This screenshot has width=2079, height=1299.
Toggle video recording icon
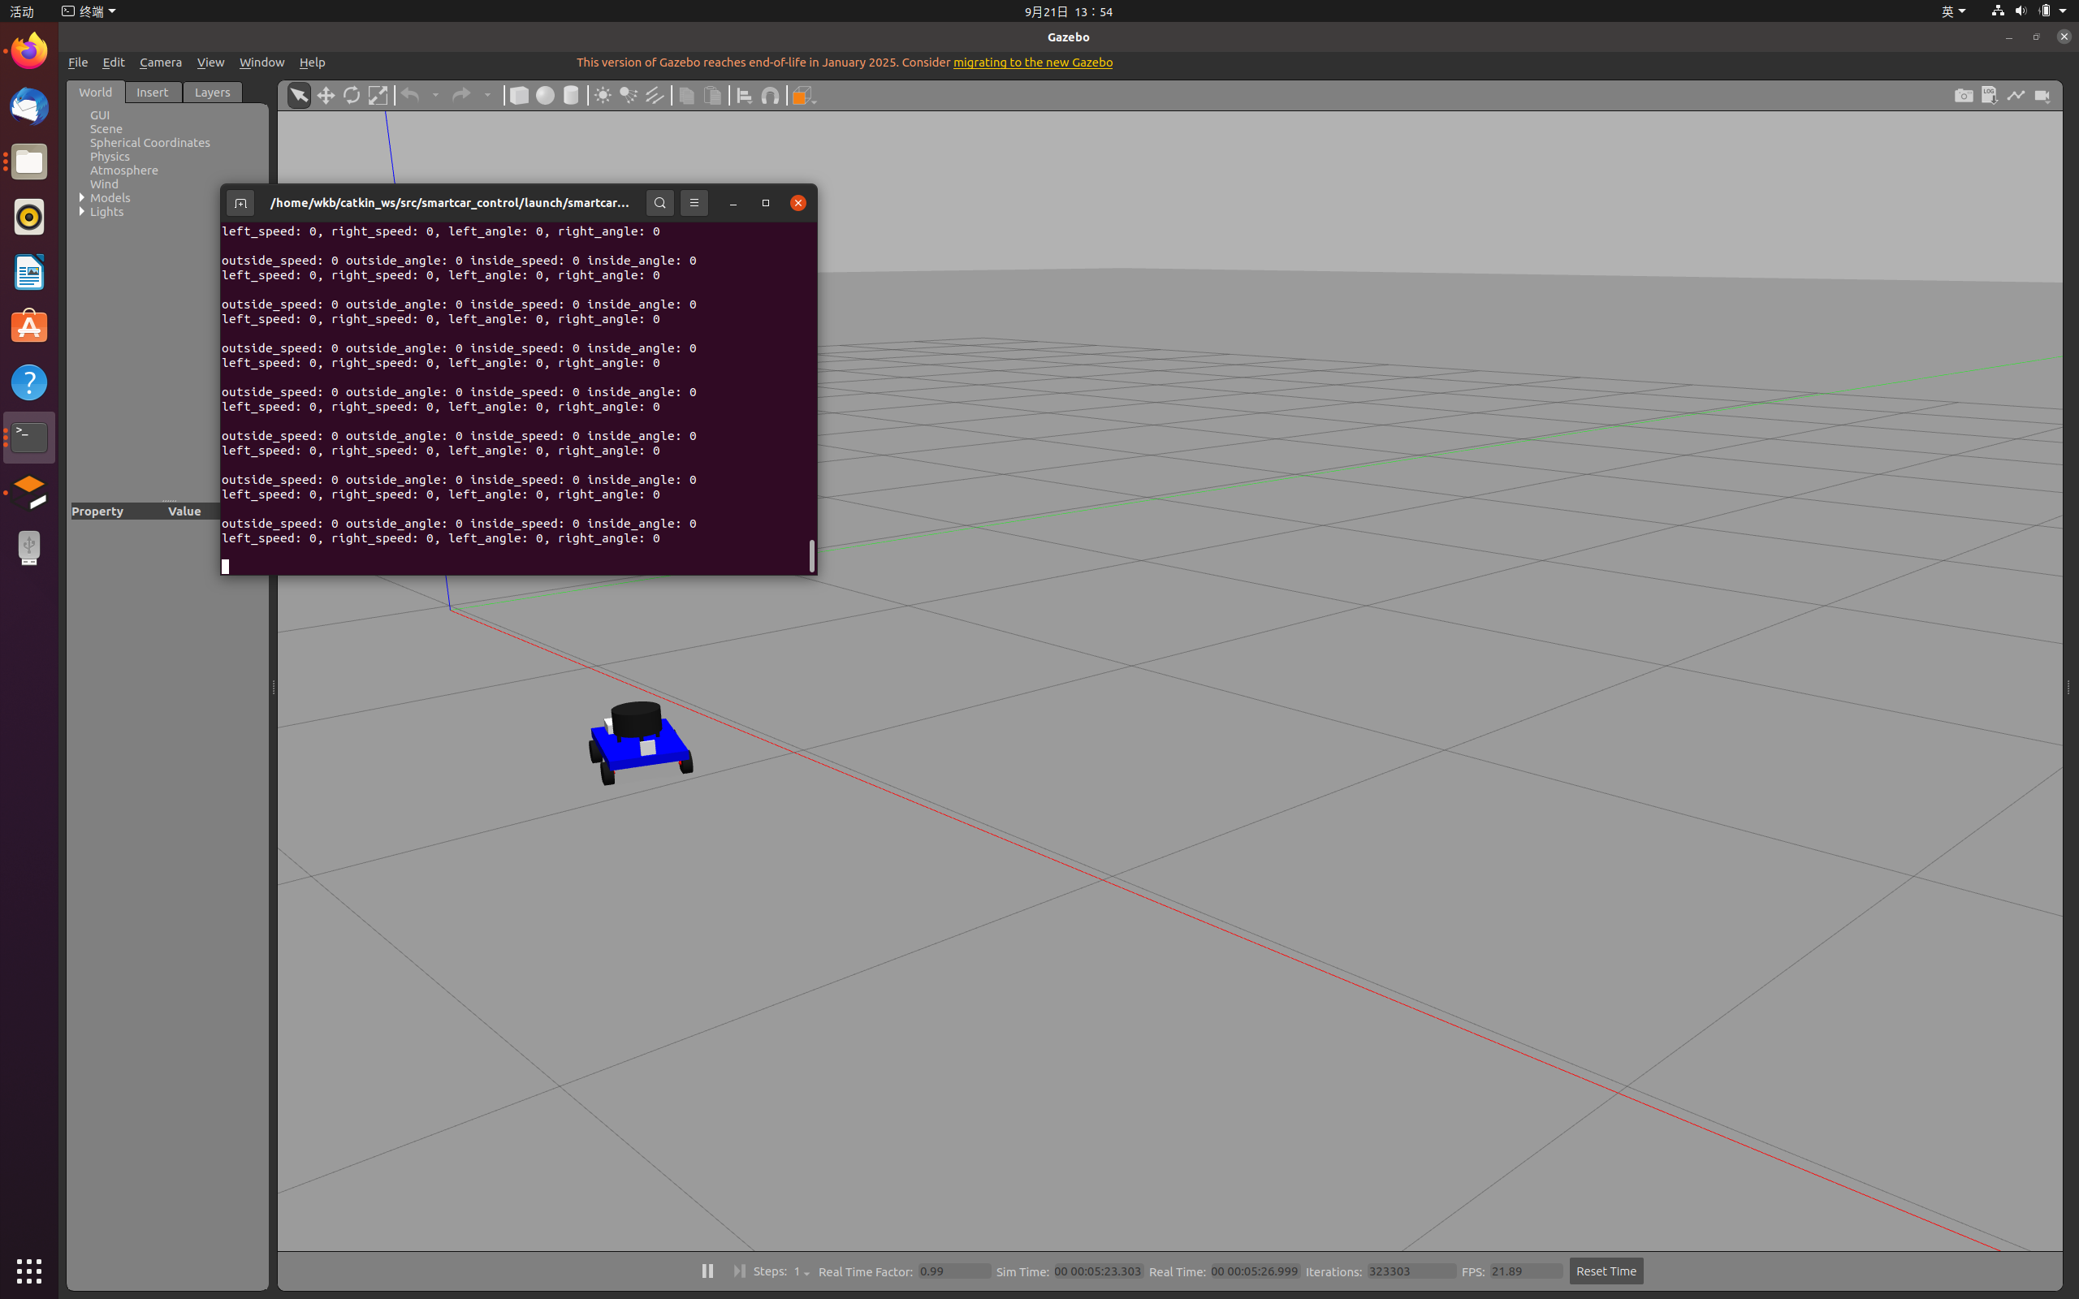tap(2042, 95)
